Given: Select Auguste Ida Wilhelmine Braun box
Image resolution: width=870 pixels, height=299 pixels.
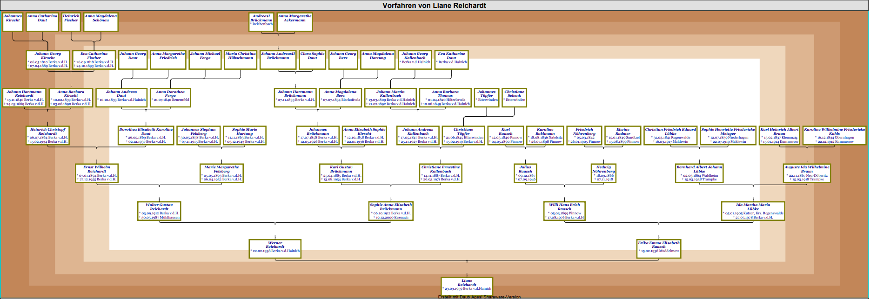Looking at the screenshot, I should coord(807,173).
